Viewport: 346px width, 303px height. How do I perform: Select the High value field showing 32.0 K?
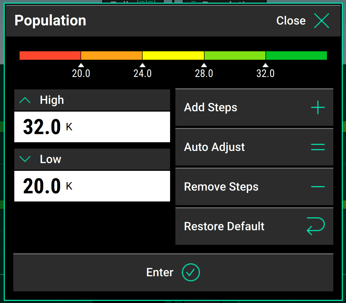92,127
